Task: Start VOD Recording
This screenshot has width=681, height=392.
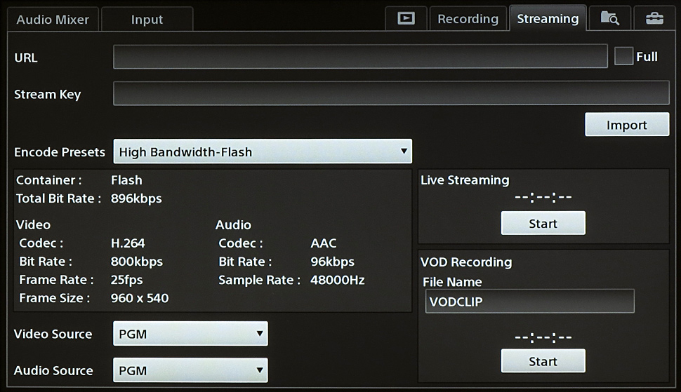Action: pos(543,361)
